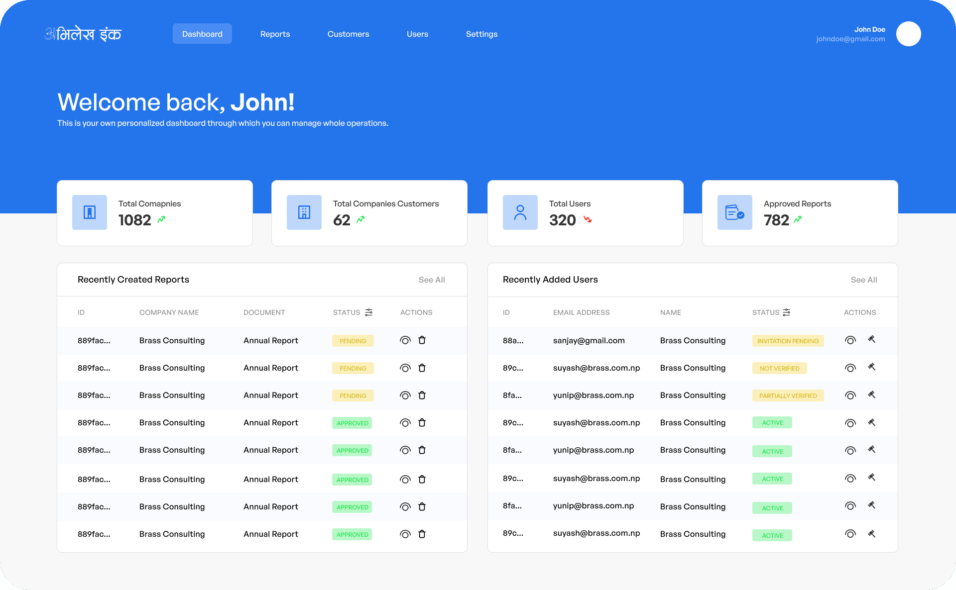
Task: Click delete trash icon on first report
Action: pyautogui.click(x=422, y=340)
